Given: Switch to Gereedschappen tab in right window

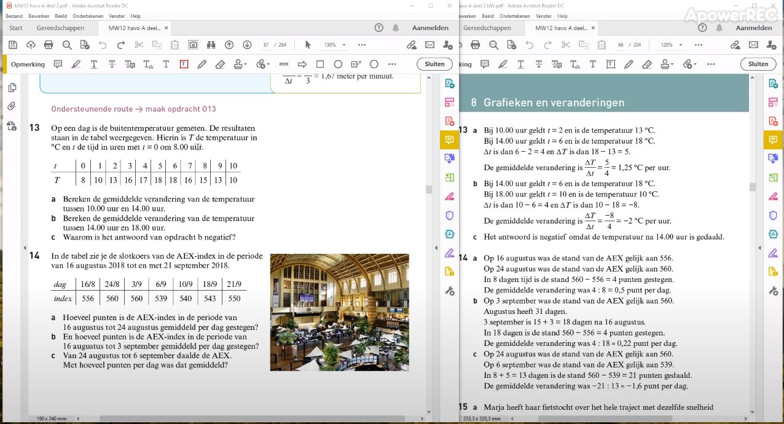Looking at the screenshot, I should point(487,28).
